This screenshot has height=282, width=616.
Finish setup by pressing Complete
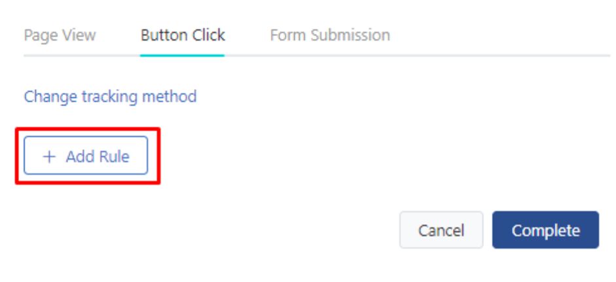[545, 230]
